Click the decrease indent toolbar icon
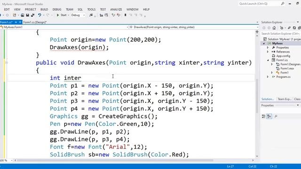This screenshot has height=169, width=301. tap(102, 15)
